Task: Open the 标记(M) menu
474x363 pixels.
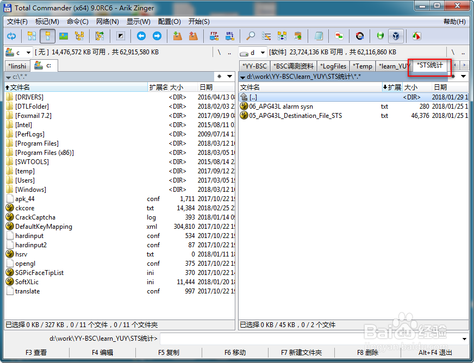Action: tap(47, 22)
